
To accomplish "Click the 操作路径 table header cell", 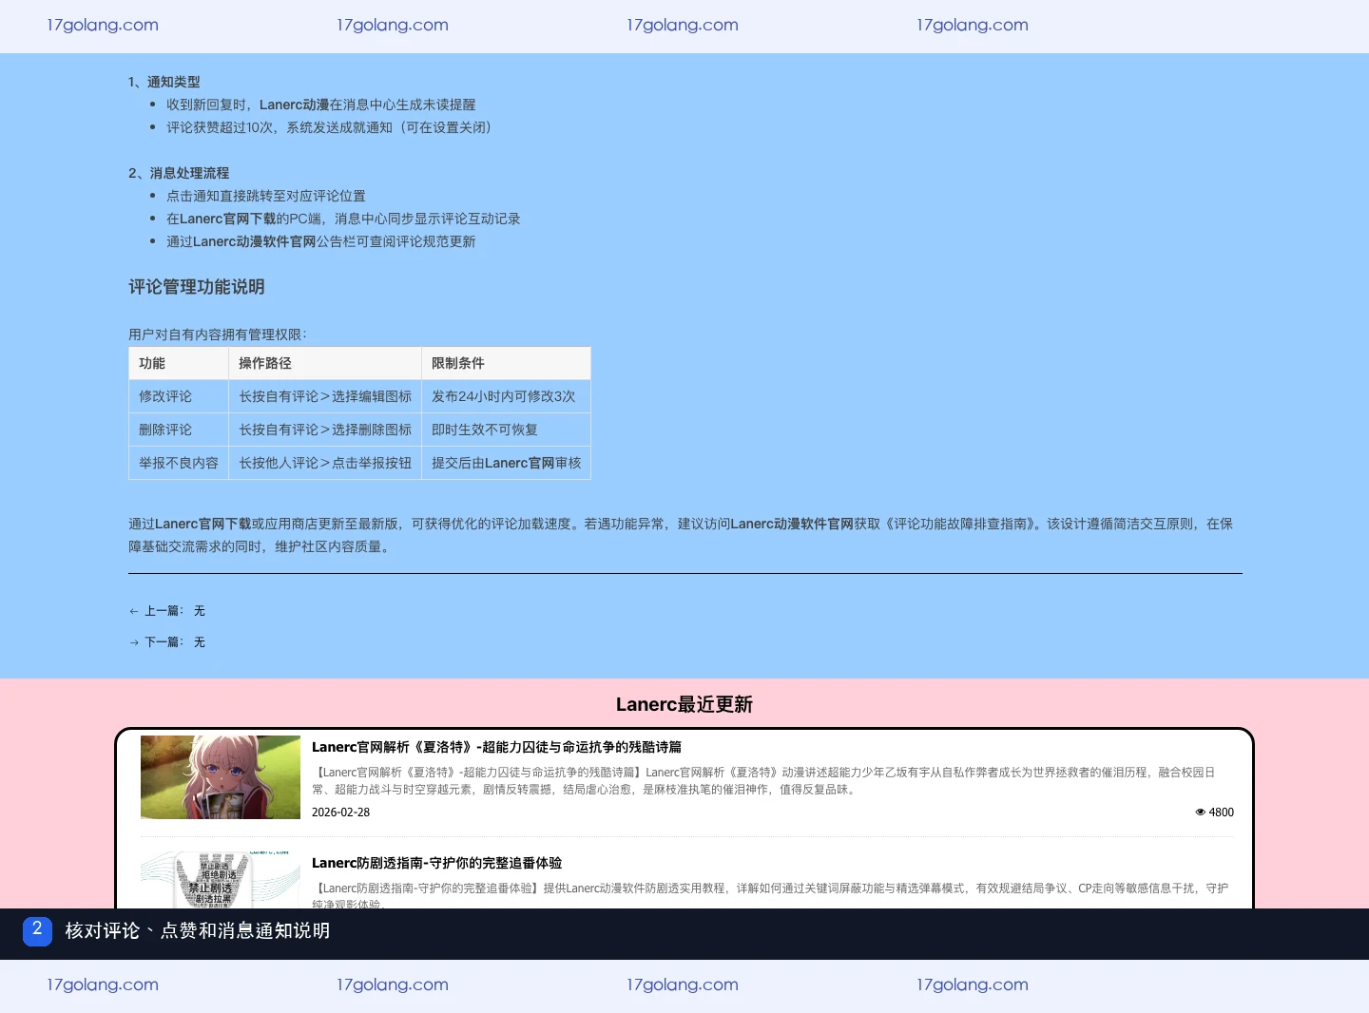I will [x=325, y=363].
